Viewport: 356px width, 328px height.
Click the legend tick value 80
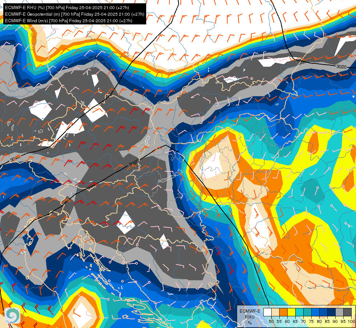[x=319, y=321]
